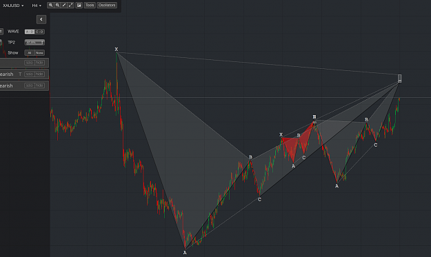Click solo on the bearish row marked T

point(30,74)
